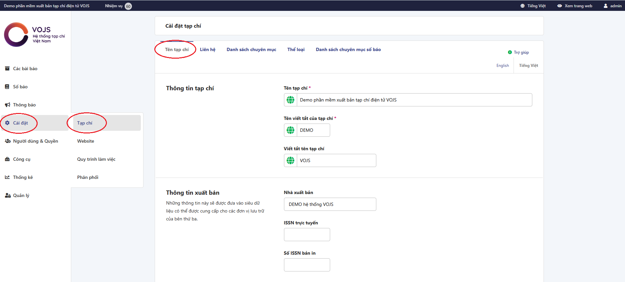
Task: Open Công cụ tools in sidebar
Action: [21, 159]
